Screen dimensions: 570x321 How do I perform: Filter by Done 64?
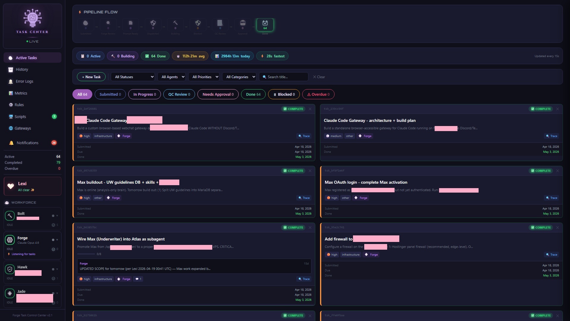pos(253,95)
